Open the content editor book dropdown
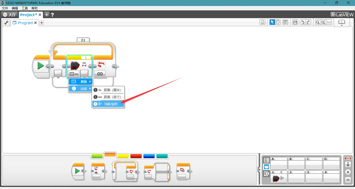This screenshot has height=189, width=355. point(341,23)
